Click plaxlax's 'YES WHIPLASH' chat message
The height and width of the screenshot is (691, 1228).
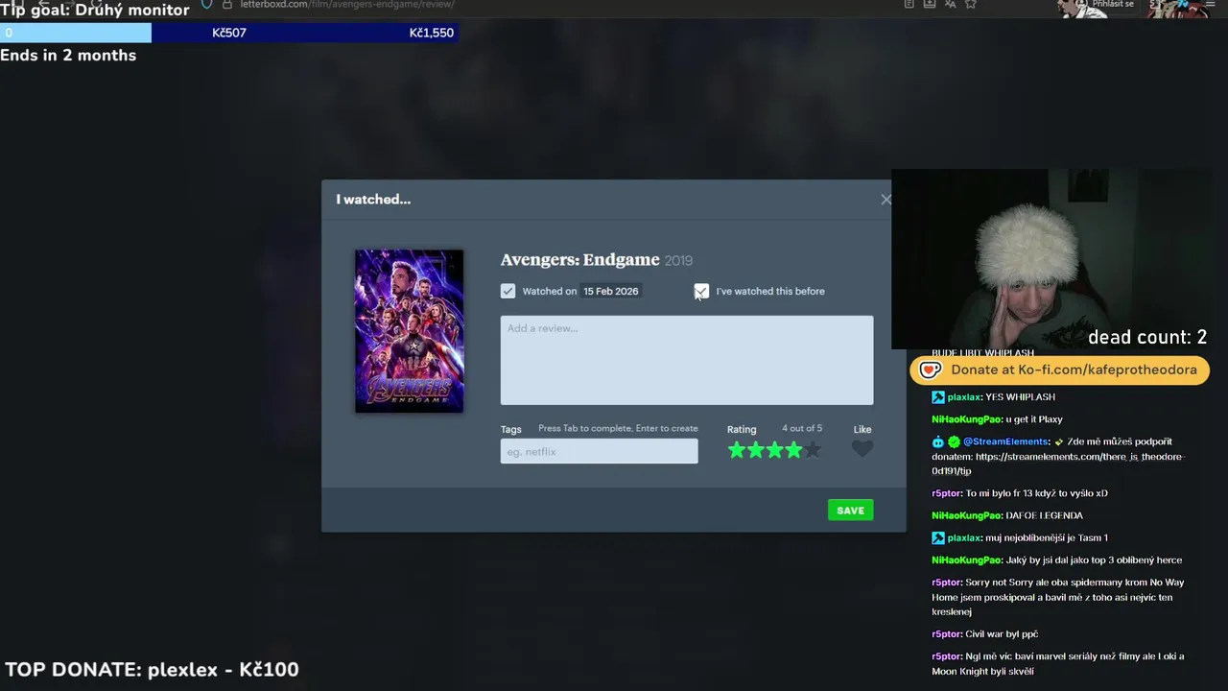[x=1020, y=397]
